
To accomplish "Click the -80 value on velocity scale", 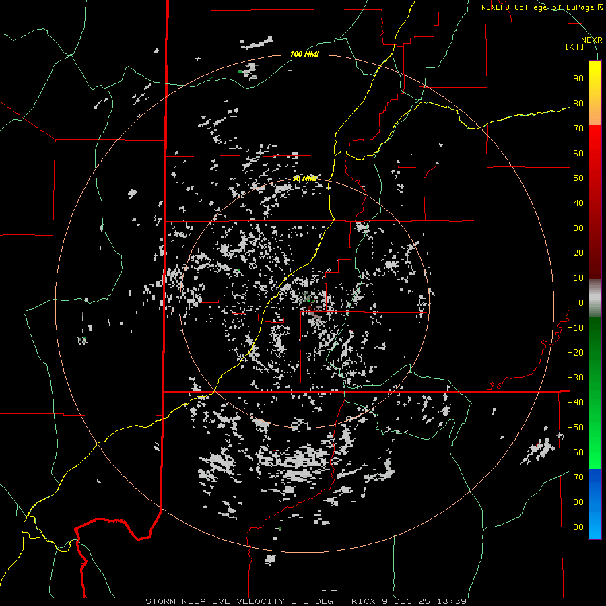I will tap(576, 502).
